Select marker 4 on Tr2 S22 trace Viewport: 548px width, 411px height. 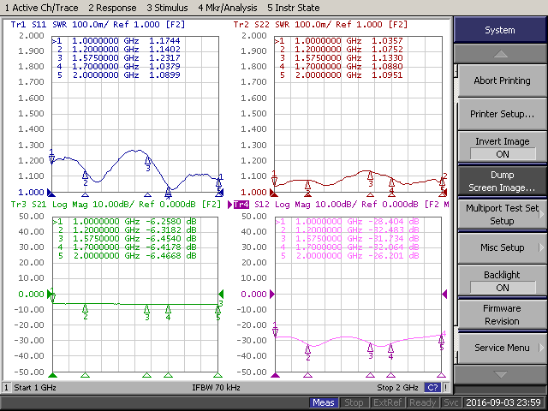click(x=391, y=186)
